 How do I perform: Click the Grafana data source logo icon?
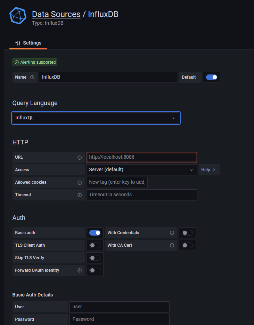coord(18,15)
